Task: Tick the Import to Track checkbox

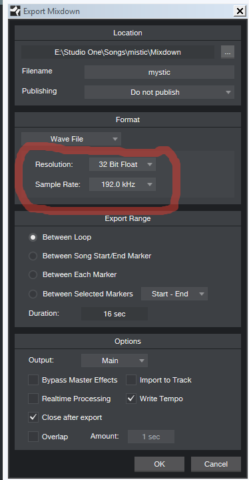Action: 131,380
